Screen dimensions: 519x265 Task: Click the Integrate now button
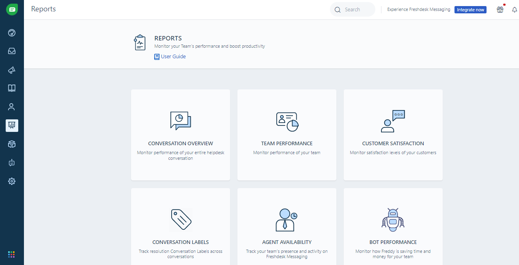point(470,10)
